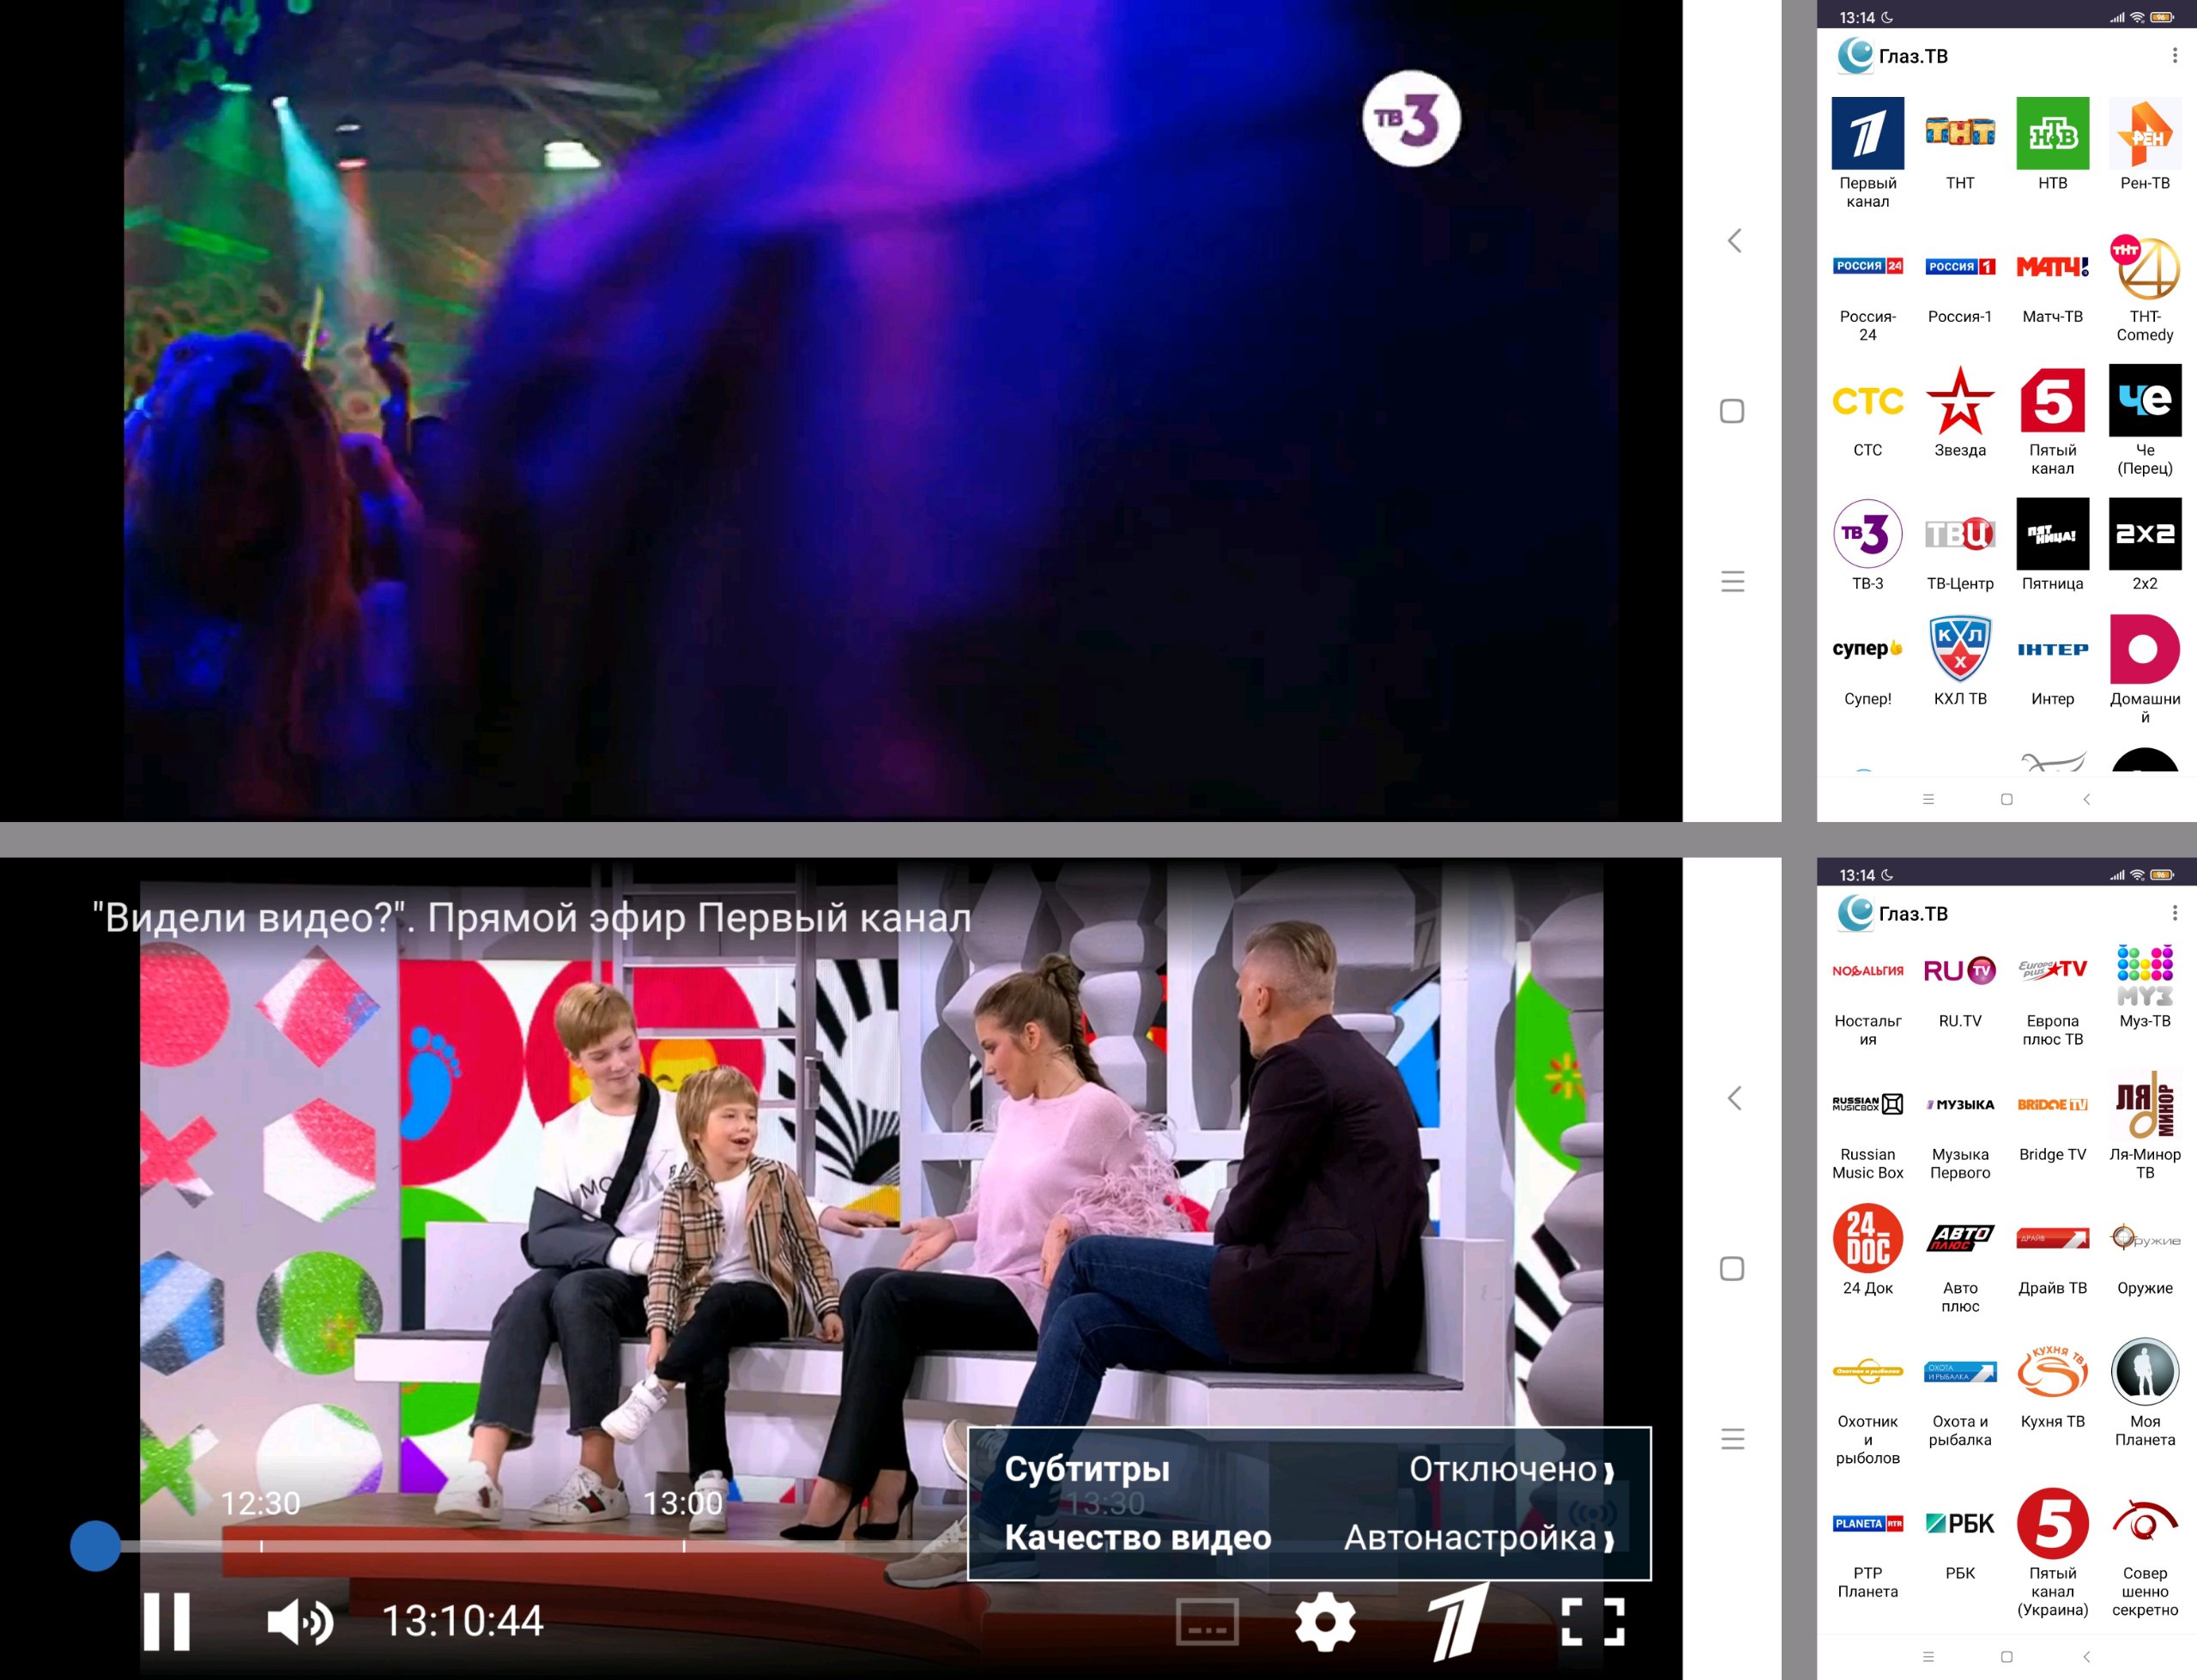
Task: Click the Глаз.ТВ logo in bottom header
Action: click(x=1855, y=913)
